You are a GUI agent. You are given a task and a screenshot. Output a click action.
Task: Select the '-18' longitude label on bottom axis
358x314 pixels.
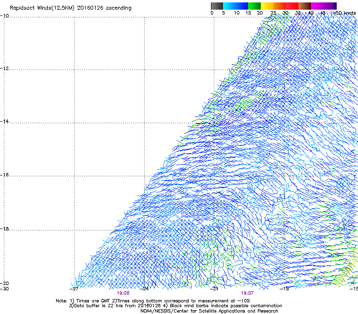coord(284,289)
